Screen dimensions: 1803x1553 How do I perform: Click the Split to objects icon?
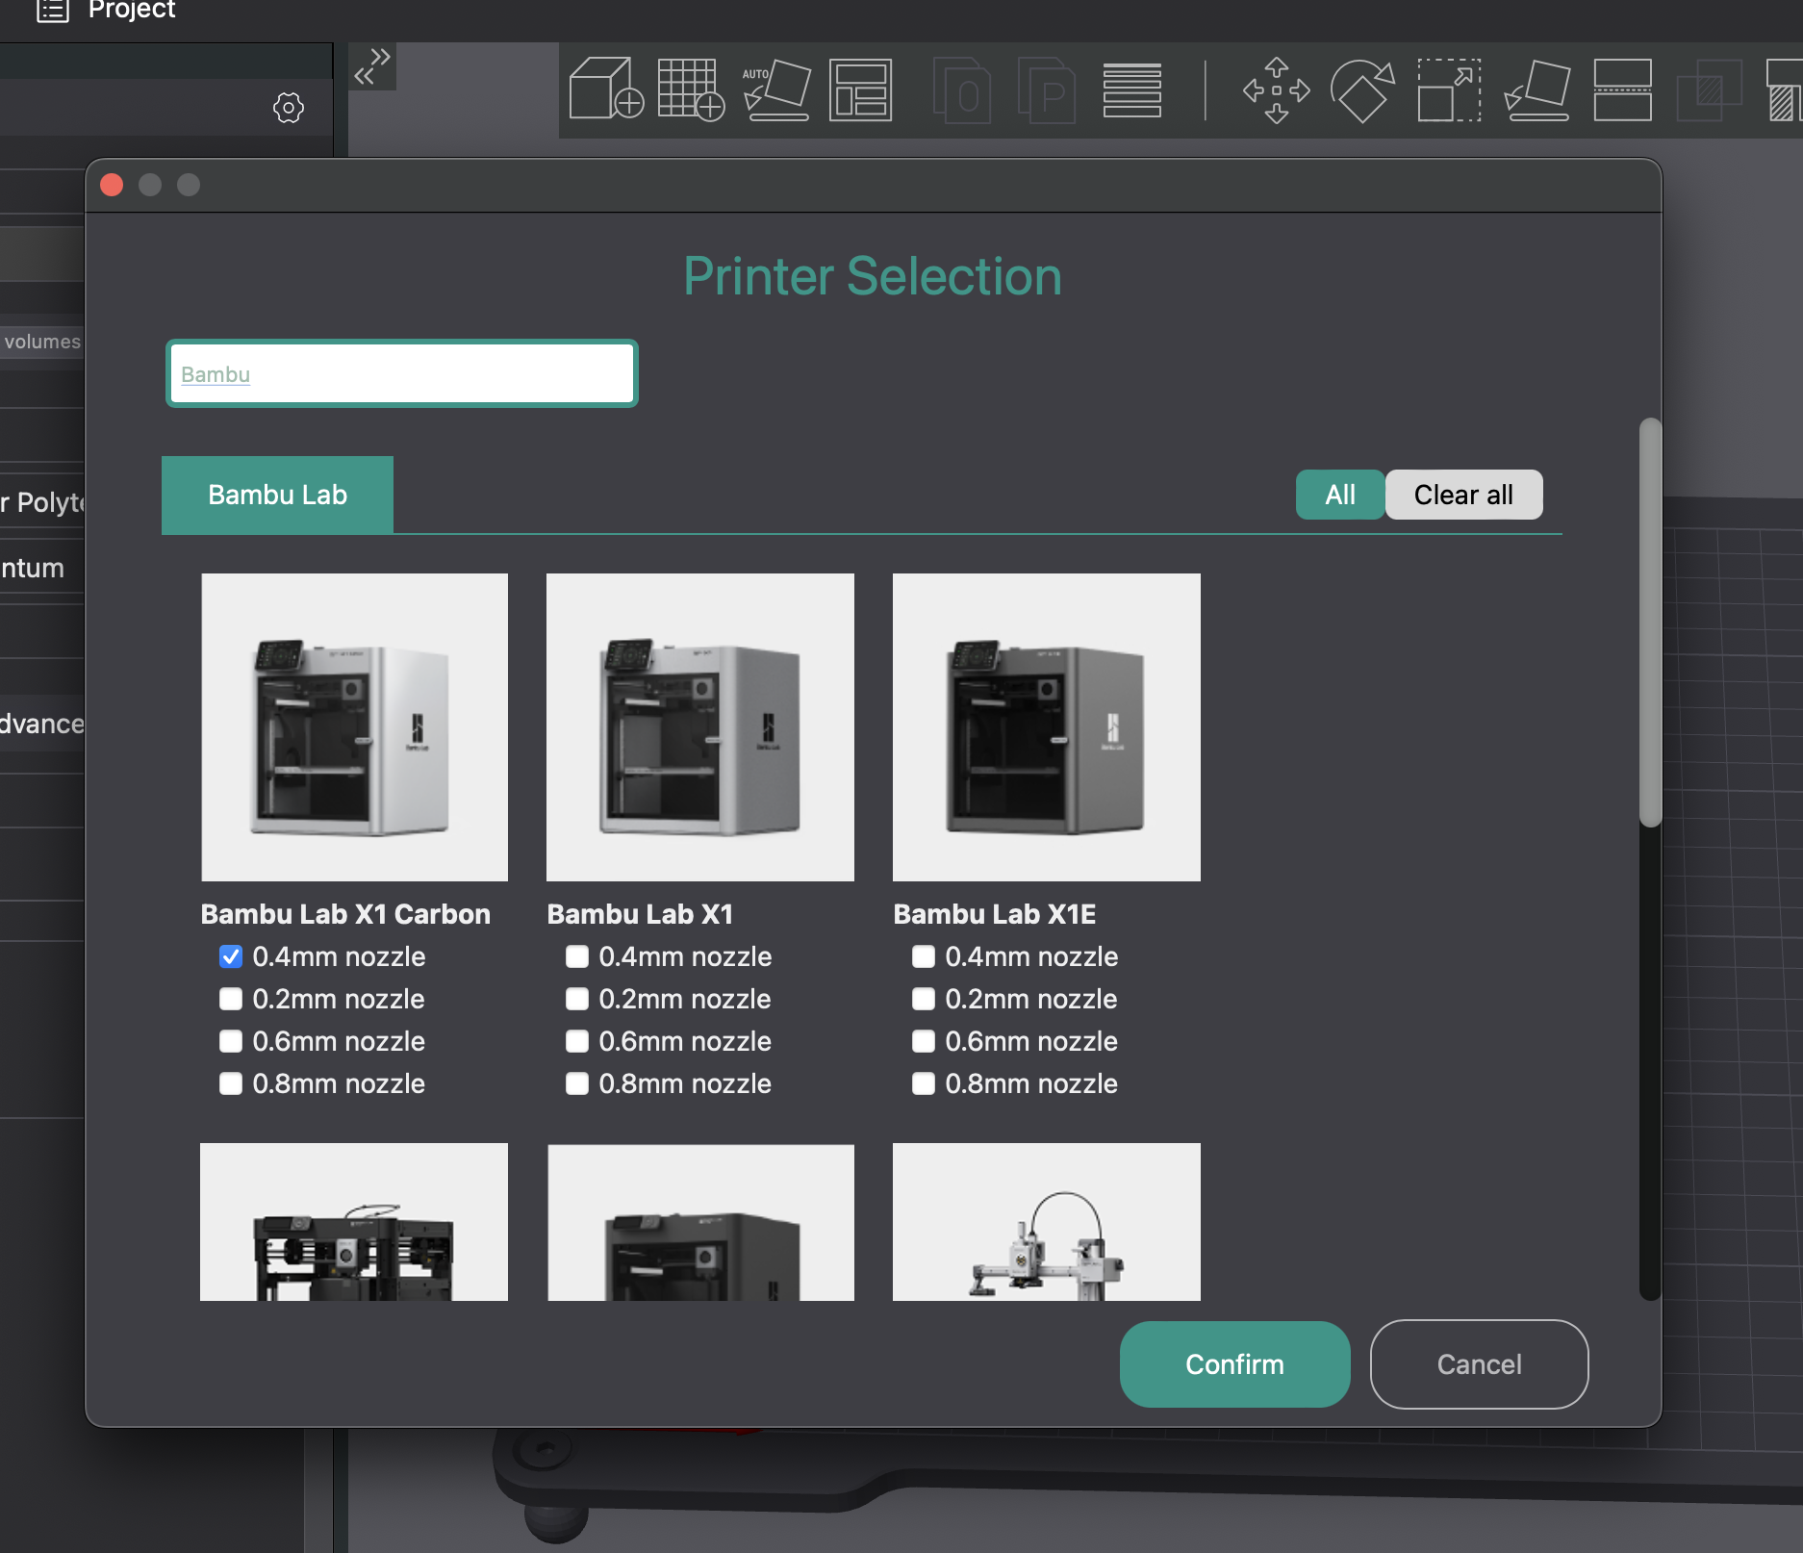(962, 89)
